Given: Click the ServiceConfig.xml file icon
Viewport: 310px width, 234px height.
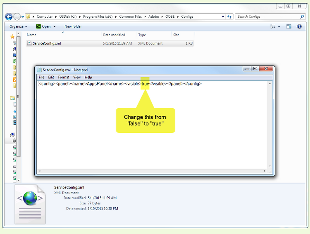Looking at the screenshot, I should (x=29, y=43).
